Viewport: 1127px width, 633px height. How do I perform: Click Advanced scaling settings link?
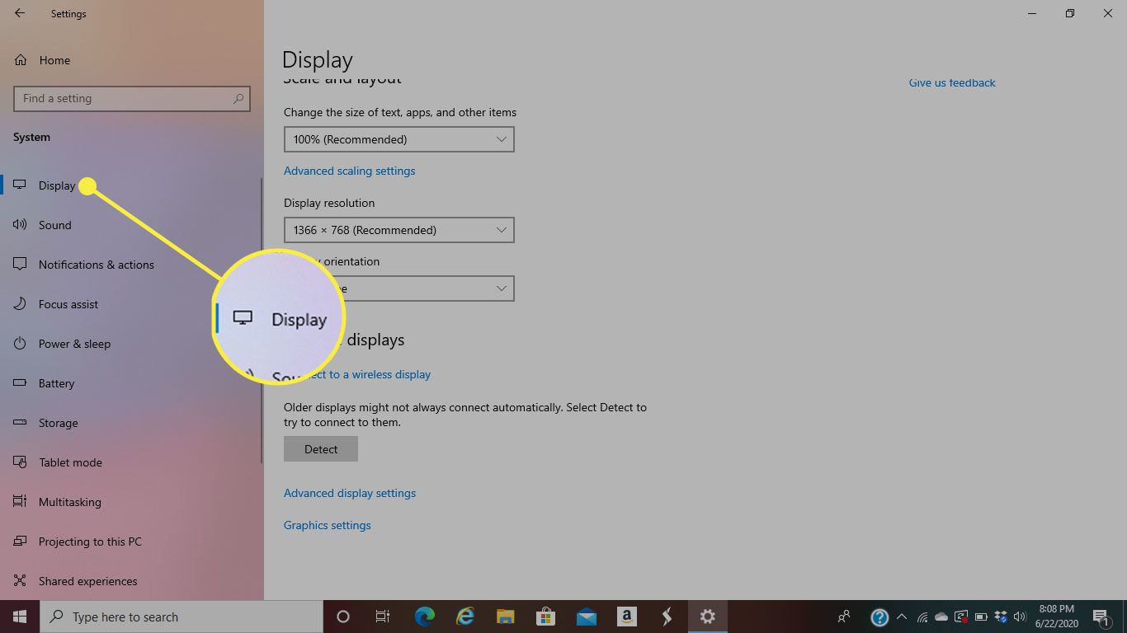coord(349,171)
